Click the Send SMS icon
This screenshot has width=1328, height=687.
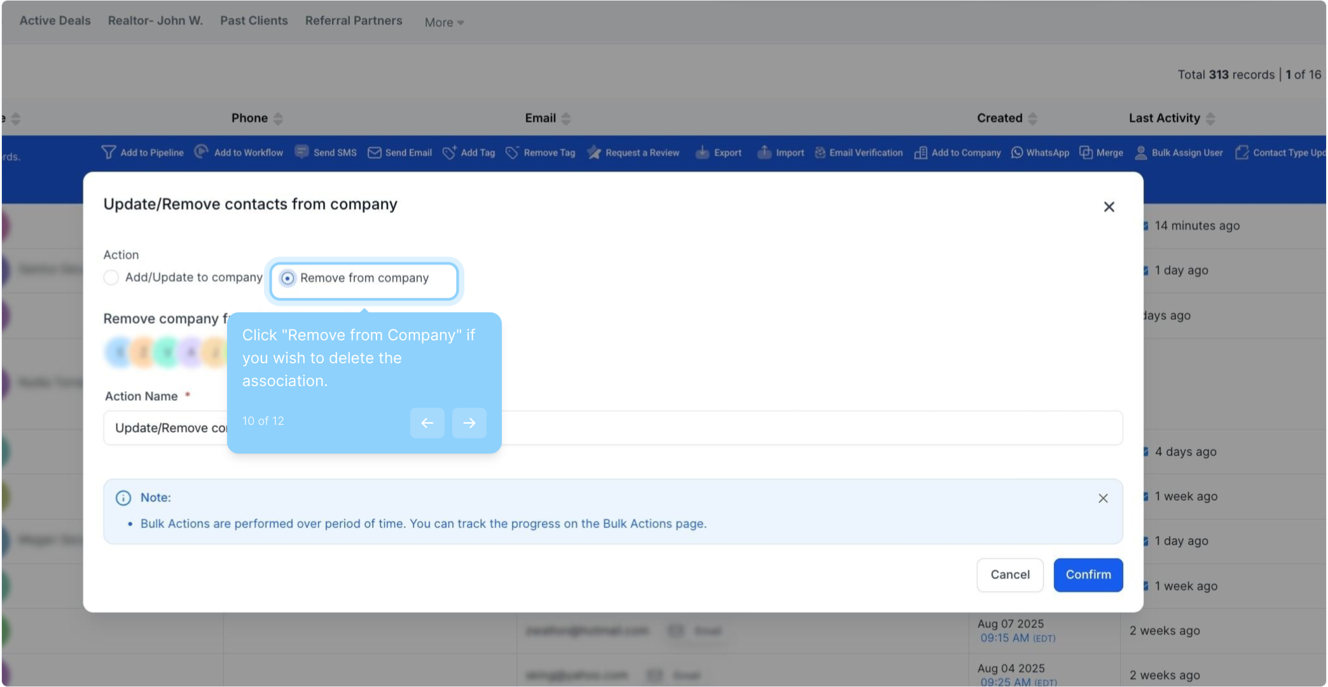301,151
